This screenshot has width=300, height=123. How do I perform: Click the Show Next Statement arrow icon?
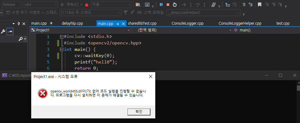[184, 5]
